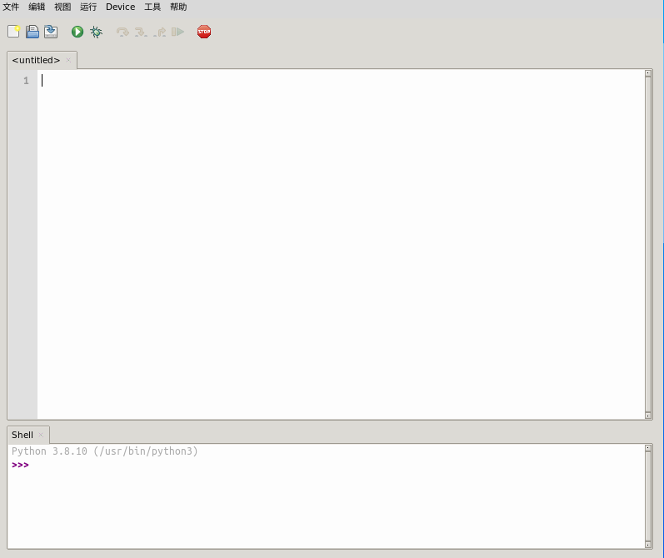Open the 帮助 menu
Image resolution: width=664 pixels, height=558 pixels.
click(x=178, y=7)
